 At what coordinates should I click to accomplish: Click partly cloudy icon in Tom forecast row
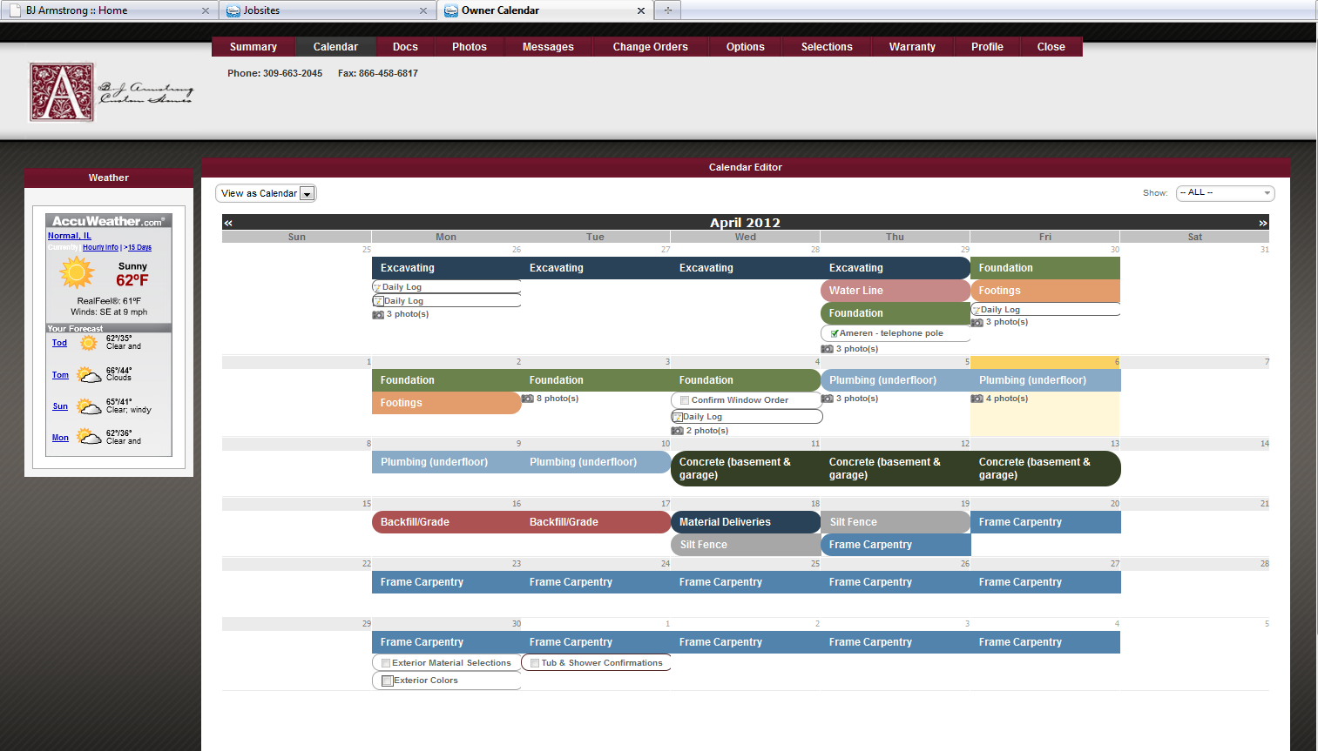[x=89, y=375]
